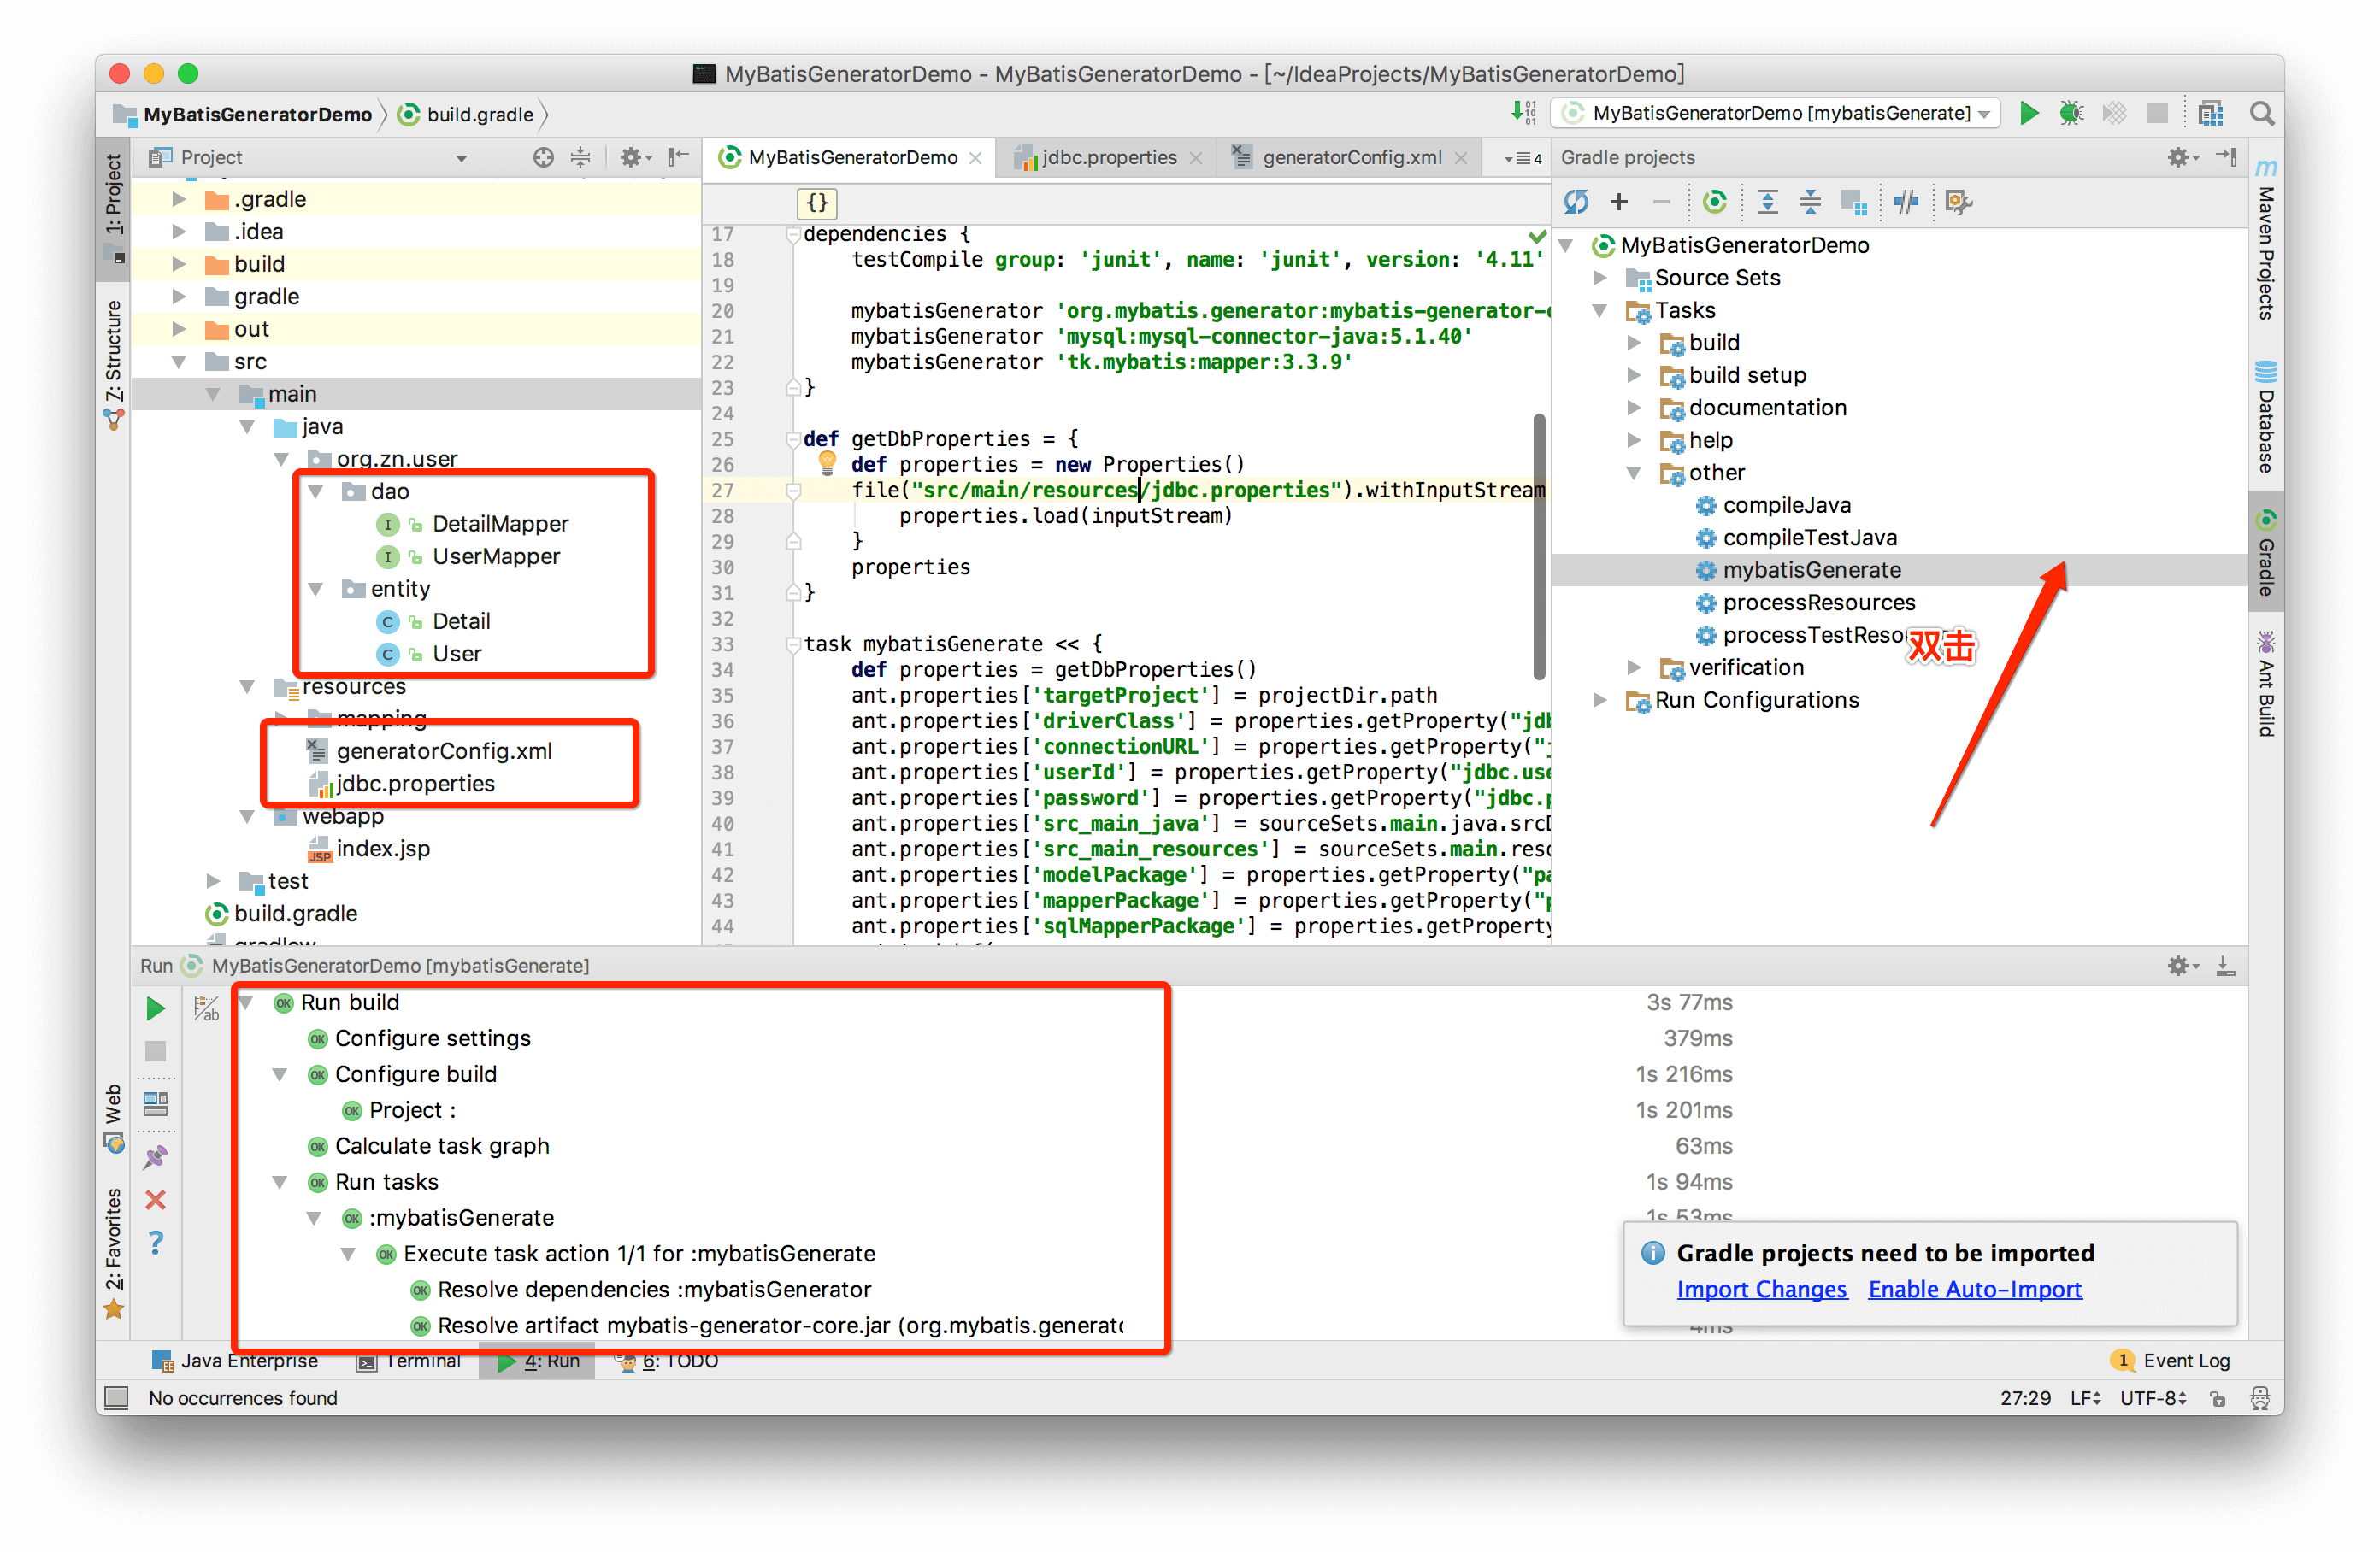The width and height of the screenshot is (2380, 1552).
Task: Toggle Gradle offline mode icon
Action: point(1906,202)
